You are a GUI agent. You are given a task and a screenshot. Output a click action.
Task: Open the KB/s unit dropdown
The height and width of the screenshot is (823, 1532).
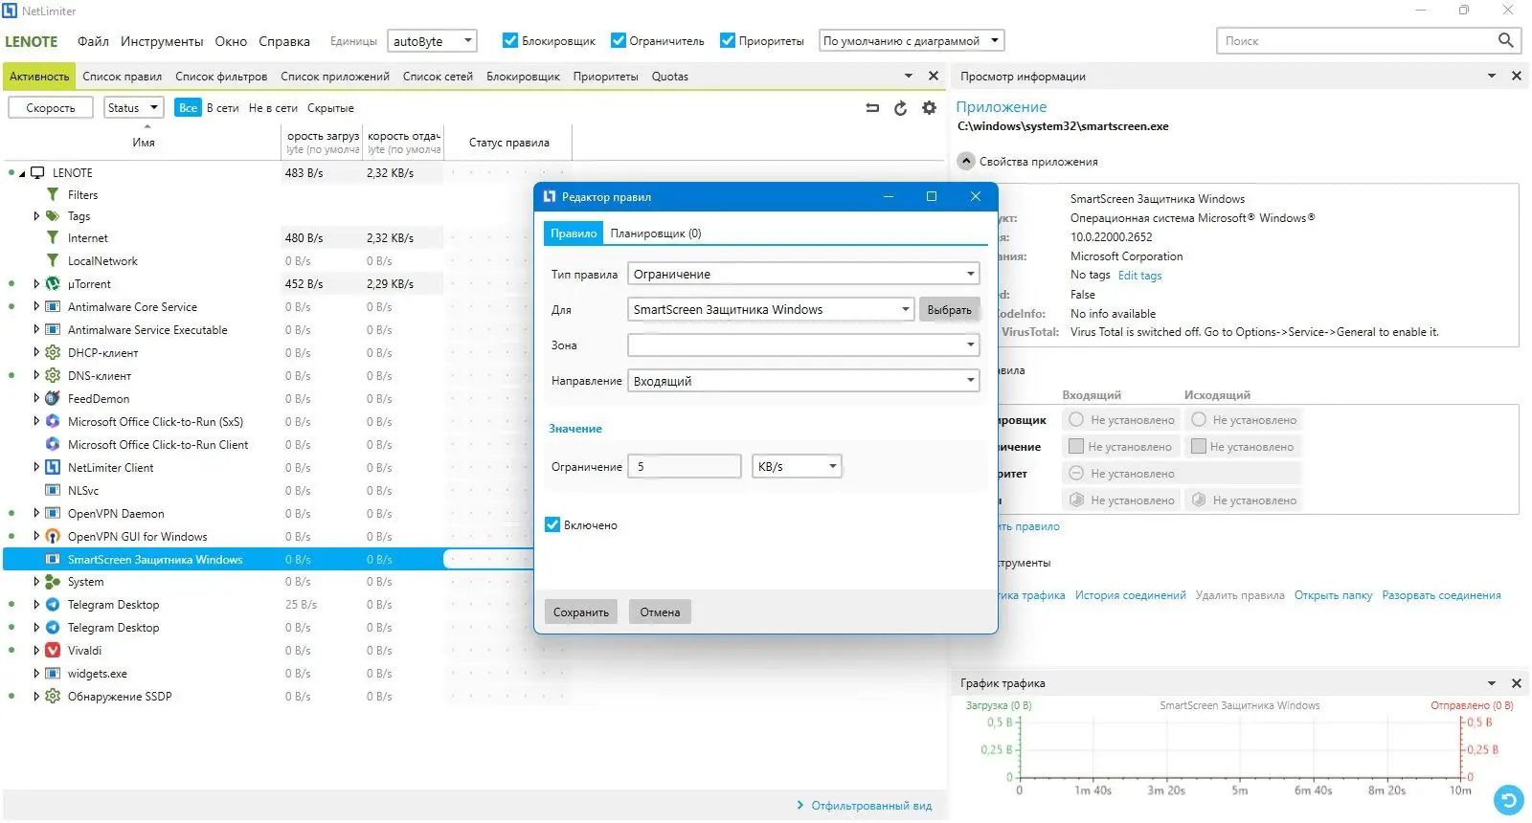tap(797, 466)
